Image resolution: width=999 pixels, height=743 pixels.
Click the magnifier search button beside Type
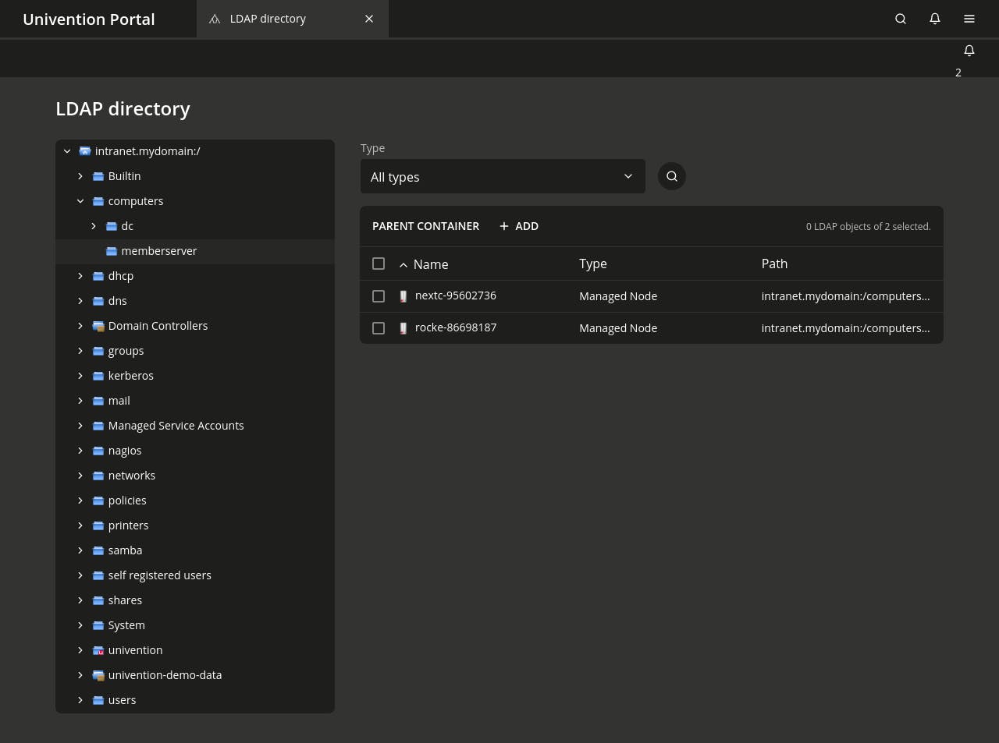(672, 176)
